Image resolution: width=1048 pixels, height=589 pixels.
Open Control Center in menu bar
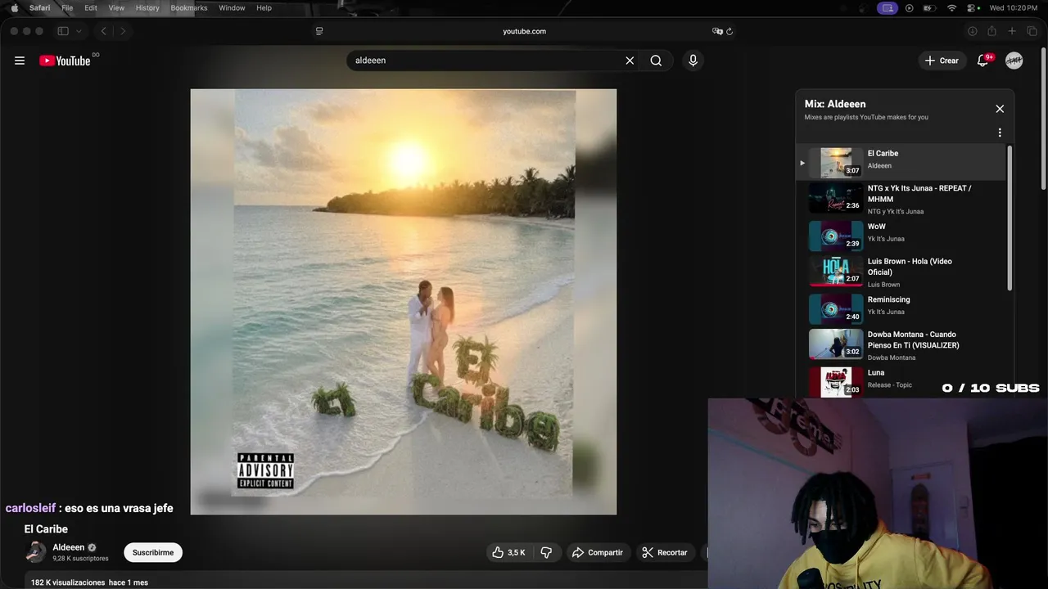pyautogui.click(x=973, y=7)
